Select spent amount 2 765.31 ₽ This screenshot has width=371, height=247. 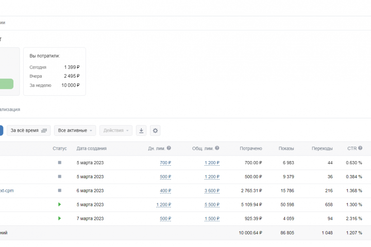tap(251, 191)
